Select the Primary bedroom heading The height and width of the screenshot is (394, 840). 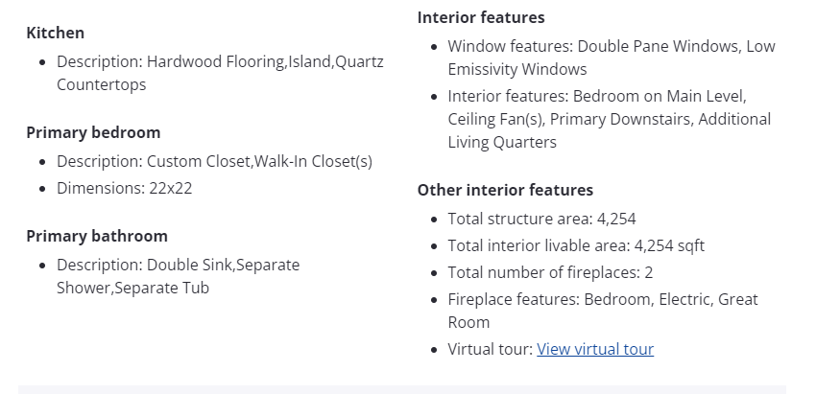pos(93,132)
